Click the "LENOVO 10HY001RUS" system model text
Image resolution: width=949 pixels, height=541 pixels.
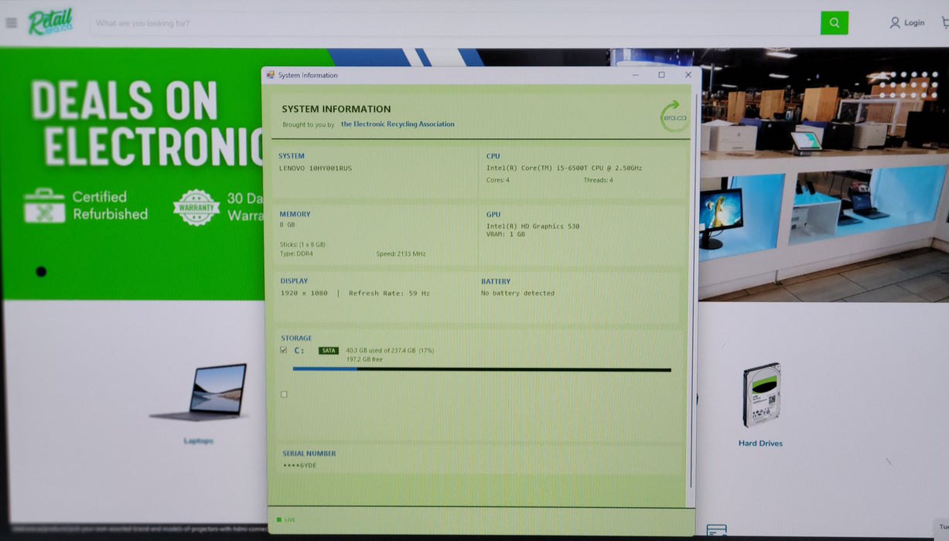[x=315, y=168]
